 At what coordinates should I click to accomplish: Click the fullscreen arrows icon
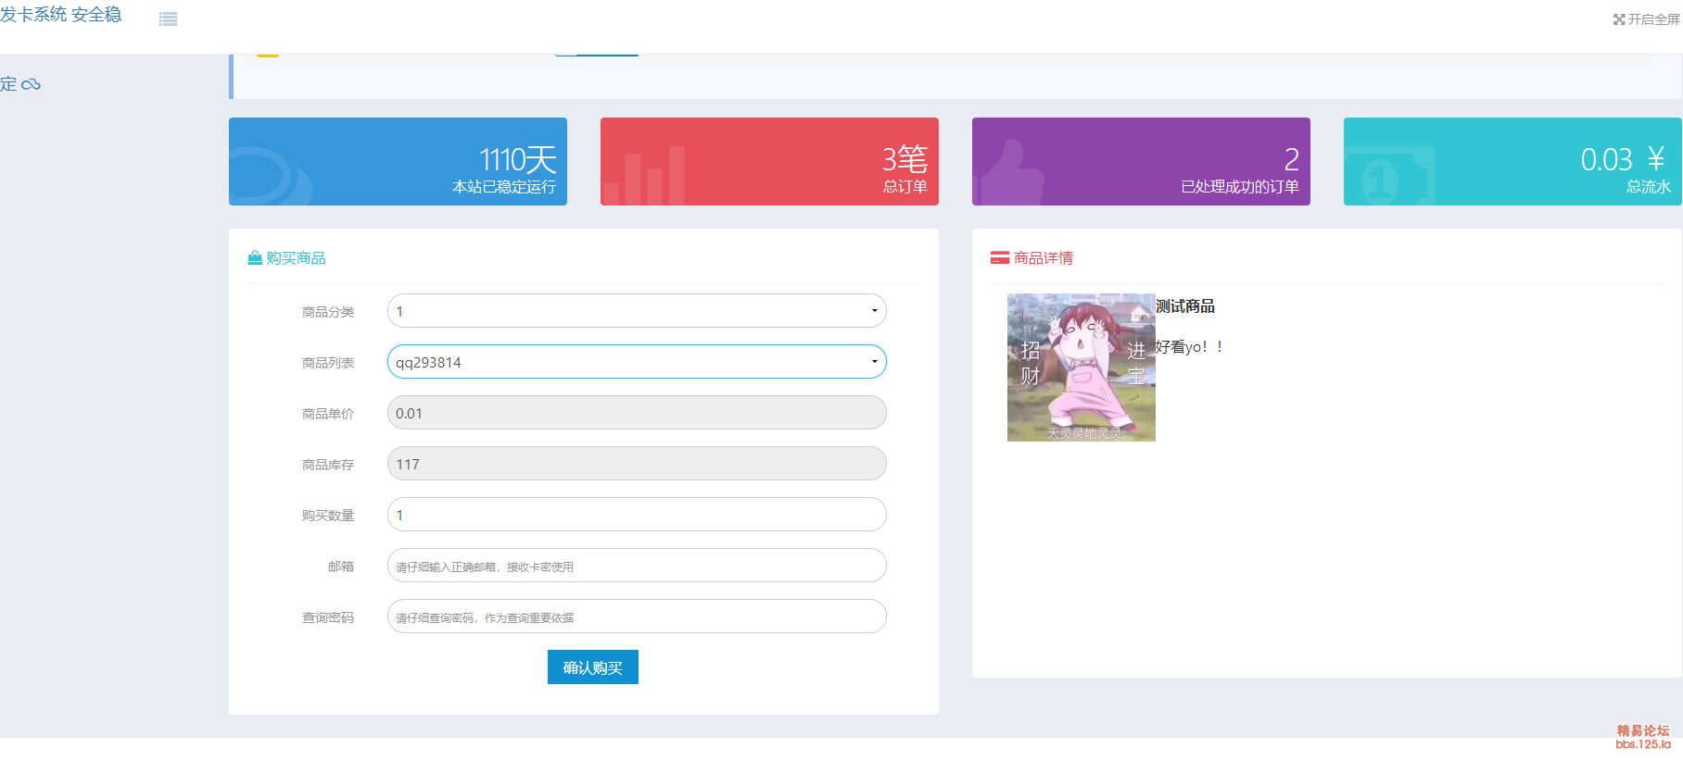coord(1618,19)
